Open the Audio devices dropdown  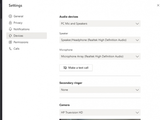pyautogui.click(x=100, y=23)
